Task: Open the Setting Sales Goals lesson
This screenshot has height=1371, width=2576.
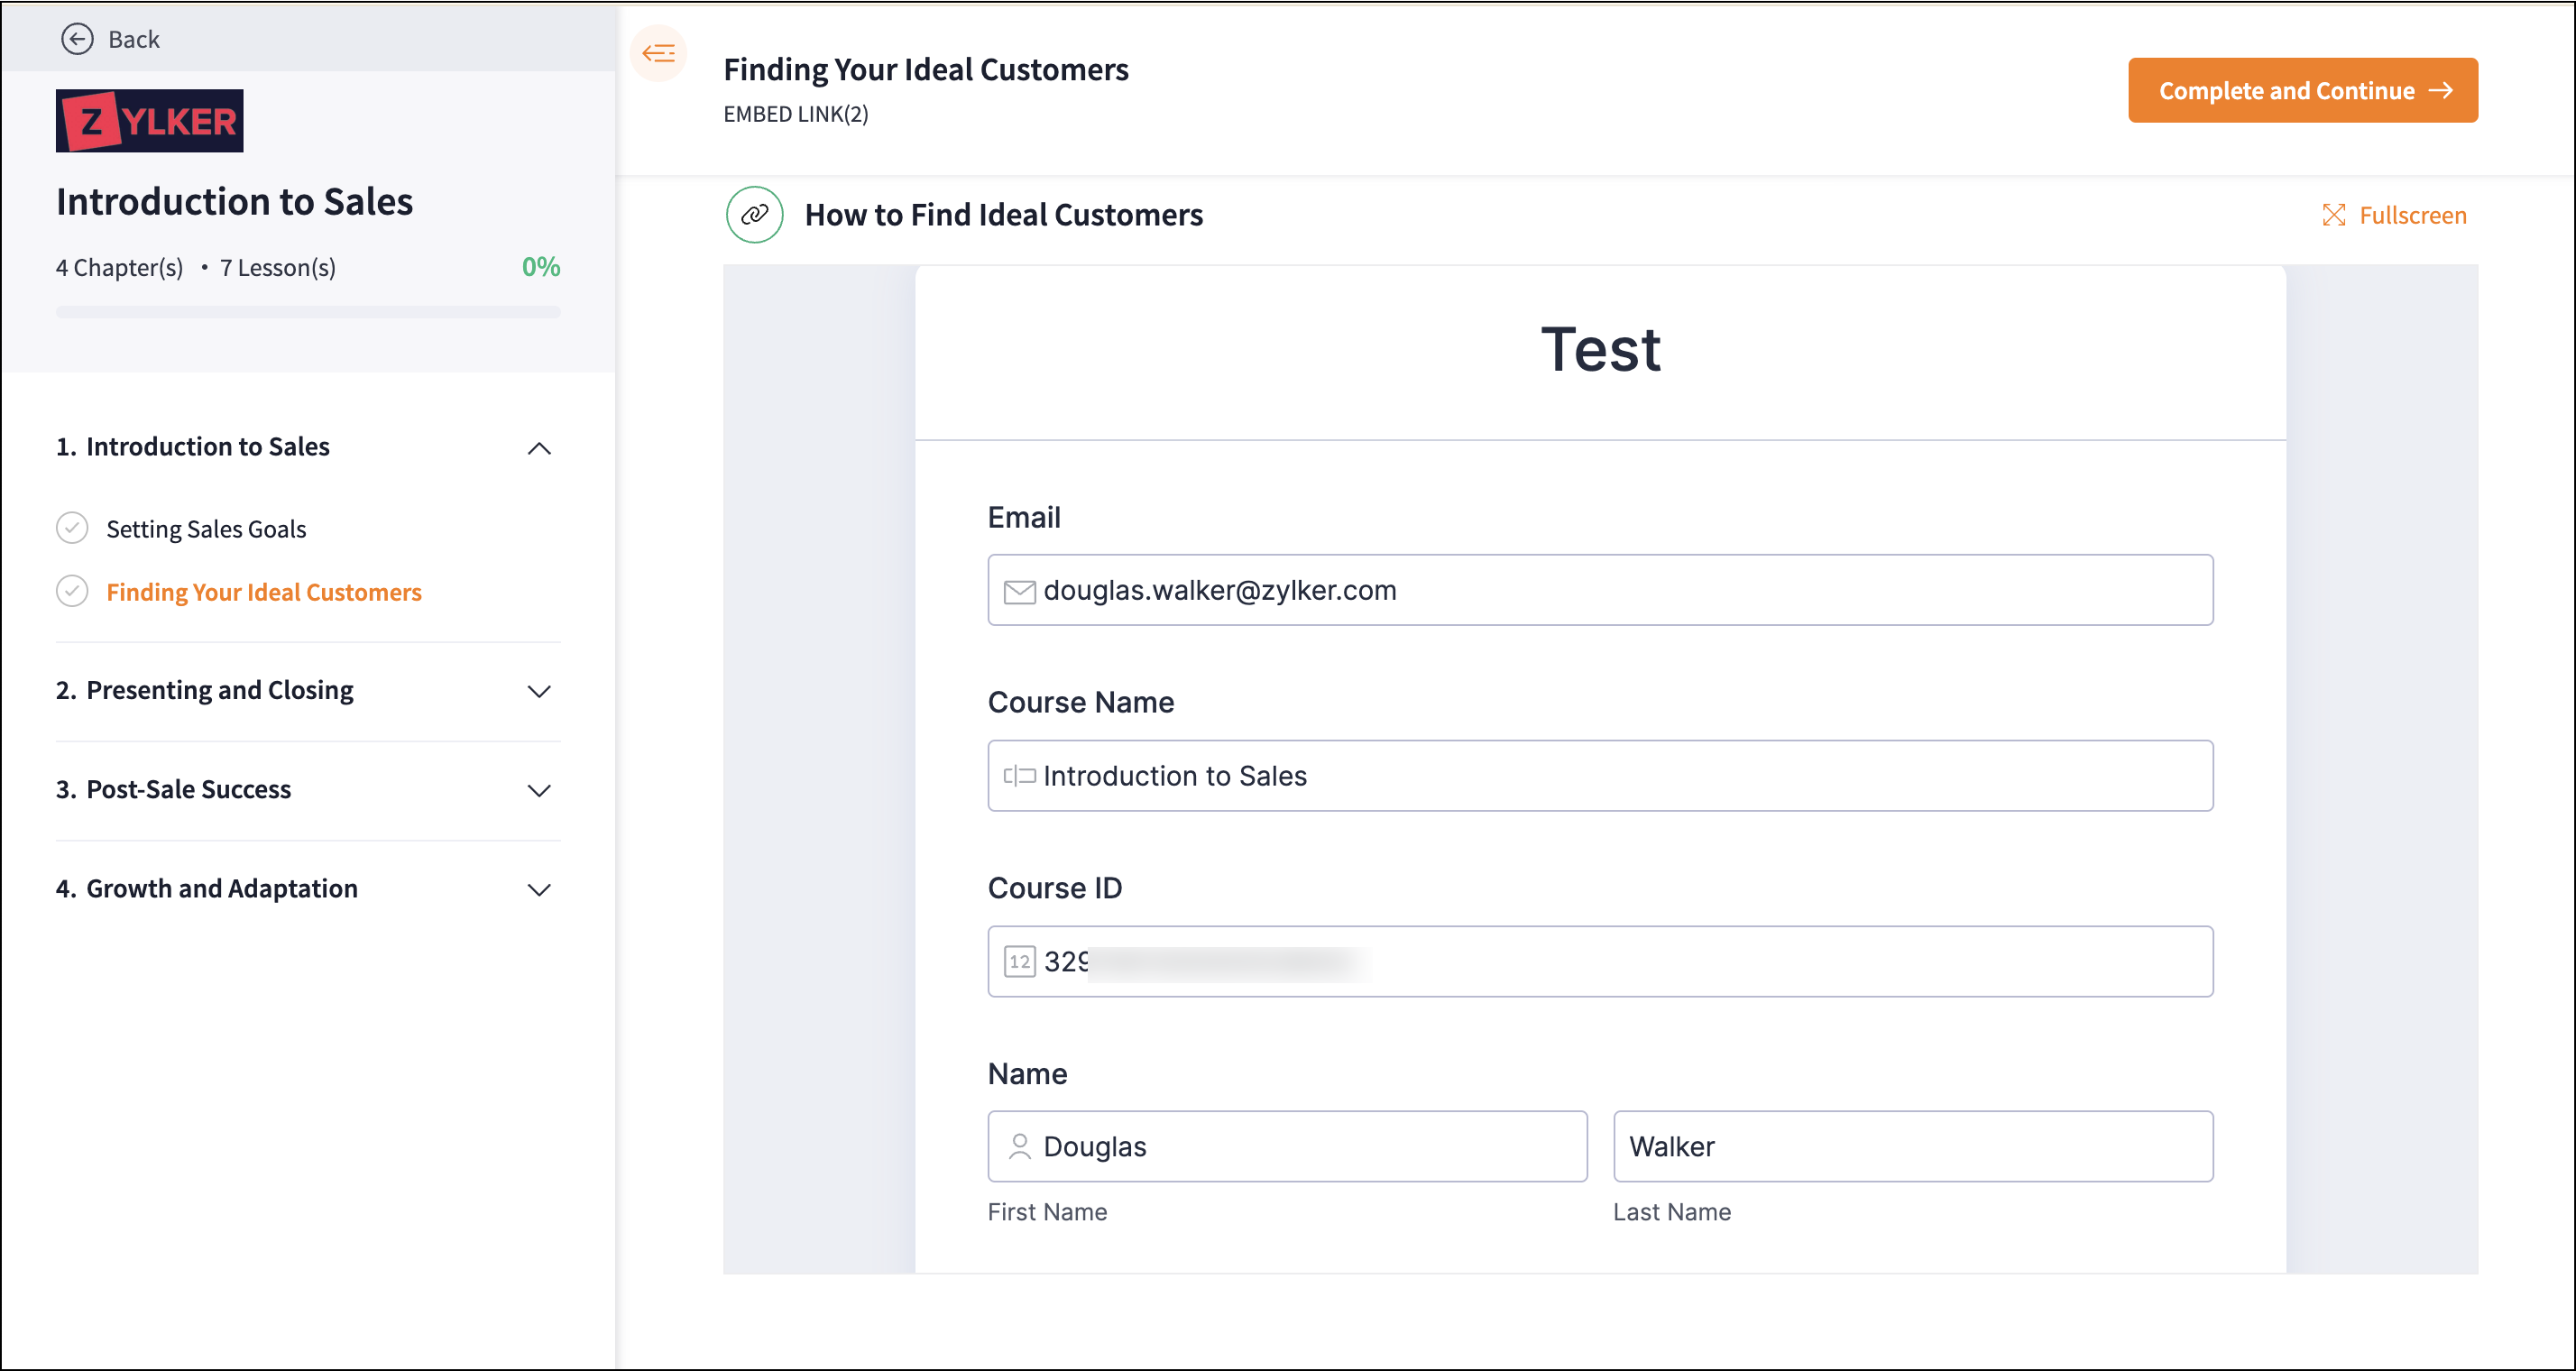Action: coord(206,529)
